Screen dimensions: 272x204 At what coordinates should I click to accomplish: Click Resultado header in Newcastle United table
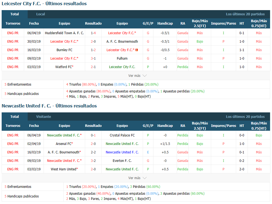tap(93, 126)
